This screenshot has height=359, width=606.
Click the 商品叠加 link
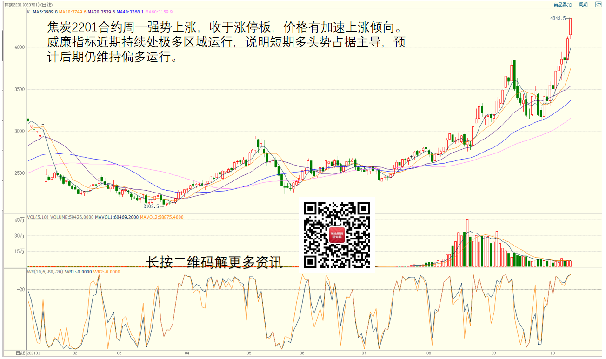pyautogui.click(x=562, y=5)
